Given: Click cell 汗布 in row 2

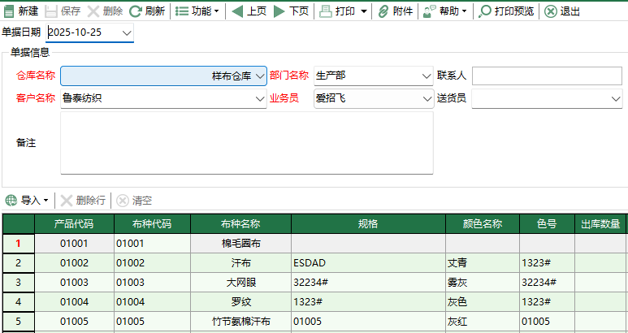Looking at the screenshot, I should (240, 263).
